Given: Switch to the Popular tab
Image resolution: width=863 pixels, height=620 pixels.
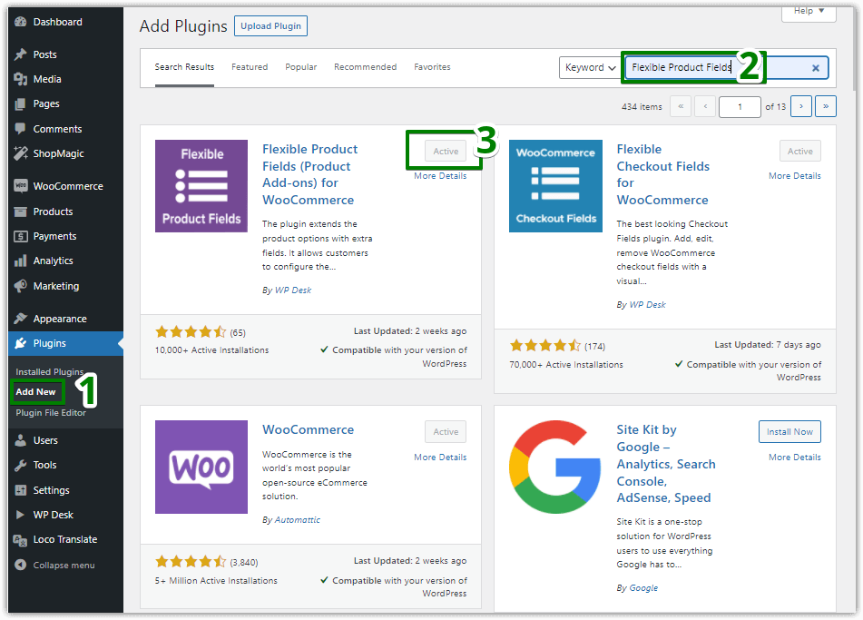Looking at the screenshot, I should pyautogui.click(x=300, y=67).
